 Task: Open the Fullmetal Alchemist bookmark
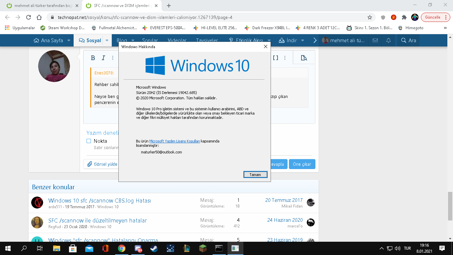114,28
